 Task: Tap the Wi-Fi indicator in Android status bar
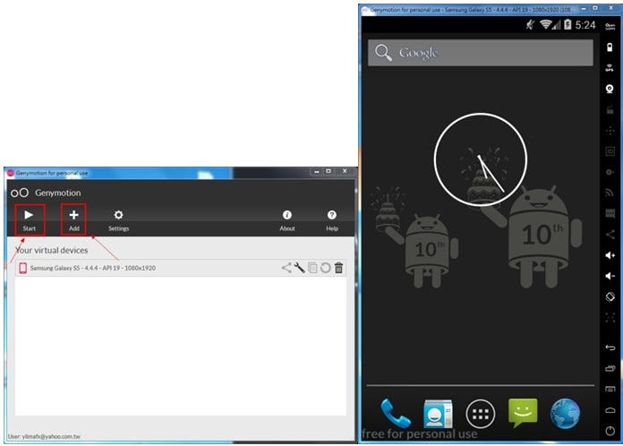point(546,25)
